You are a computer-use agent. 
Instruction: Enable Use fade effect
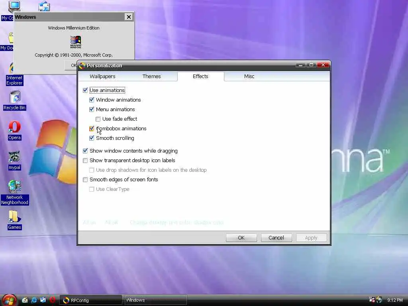tap(98, 119)
